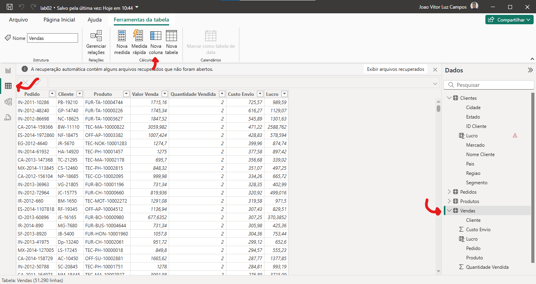Select the ID Cliente field
This screenshot has width=536, height=284.
[x=476, y=126]
